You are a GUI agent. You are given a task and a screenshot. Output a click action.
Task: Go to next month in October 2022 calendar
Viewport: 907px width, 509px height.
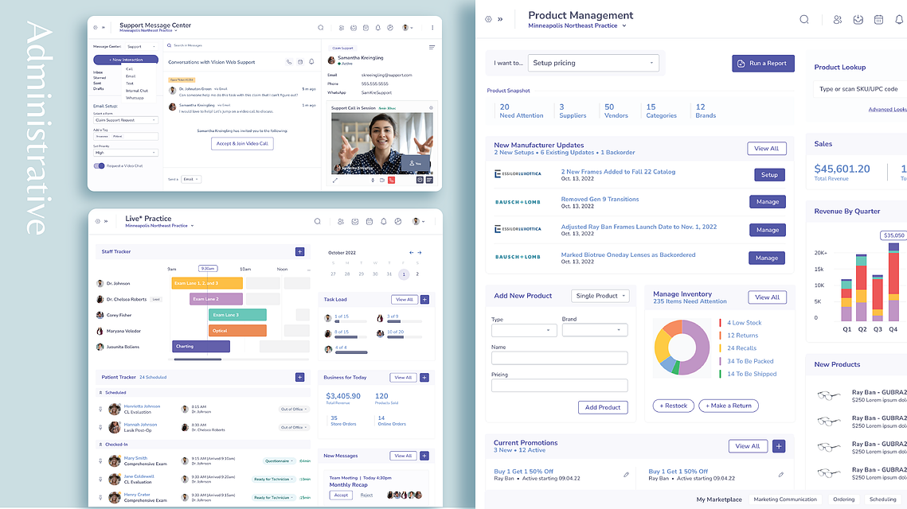(420, 252)
